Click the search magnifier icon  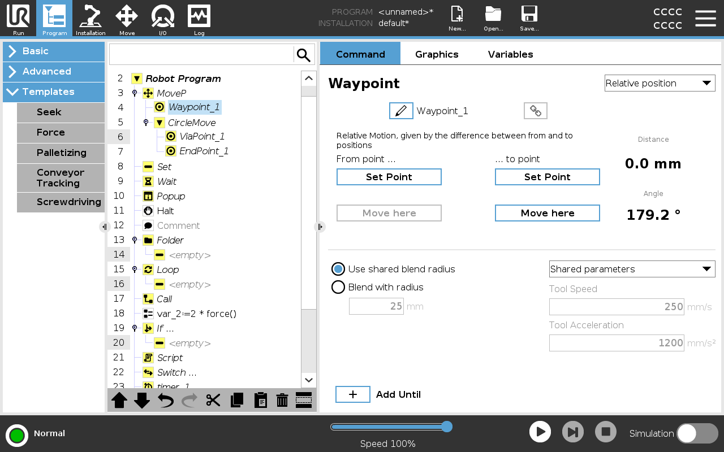pyautogui.click(x=304, y=55)
